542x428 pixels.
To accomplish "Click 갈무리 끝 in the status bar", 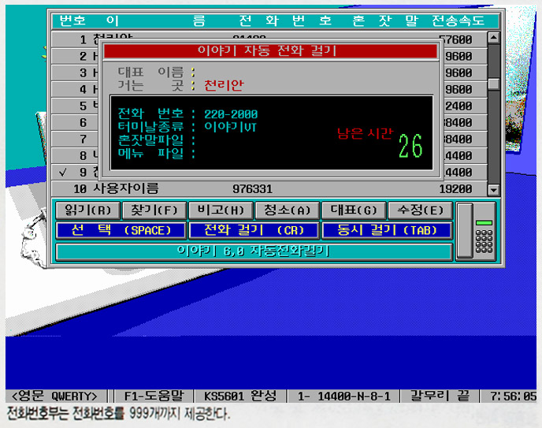I will click(440, 396).
